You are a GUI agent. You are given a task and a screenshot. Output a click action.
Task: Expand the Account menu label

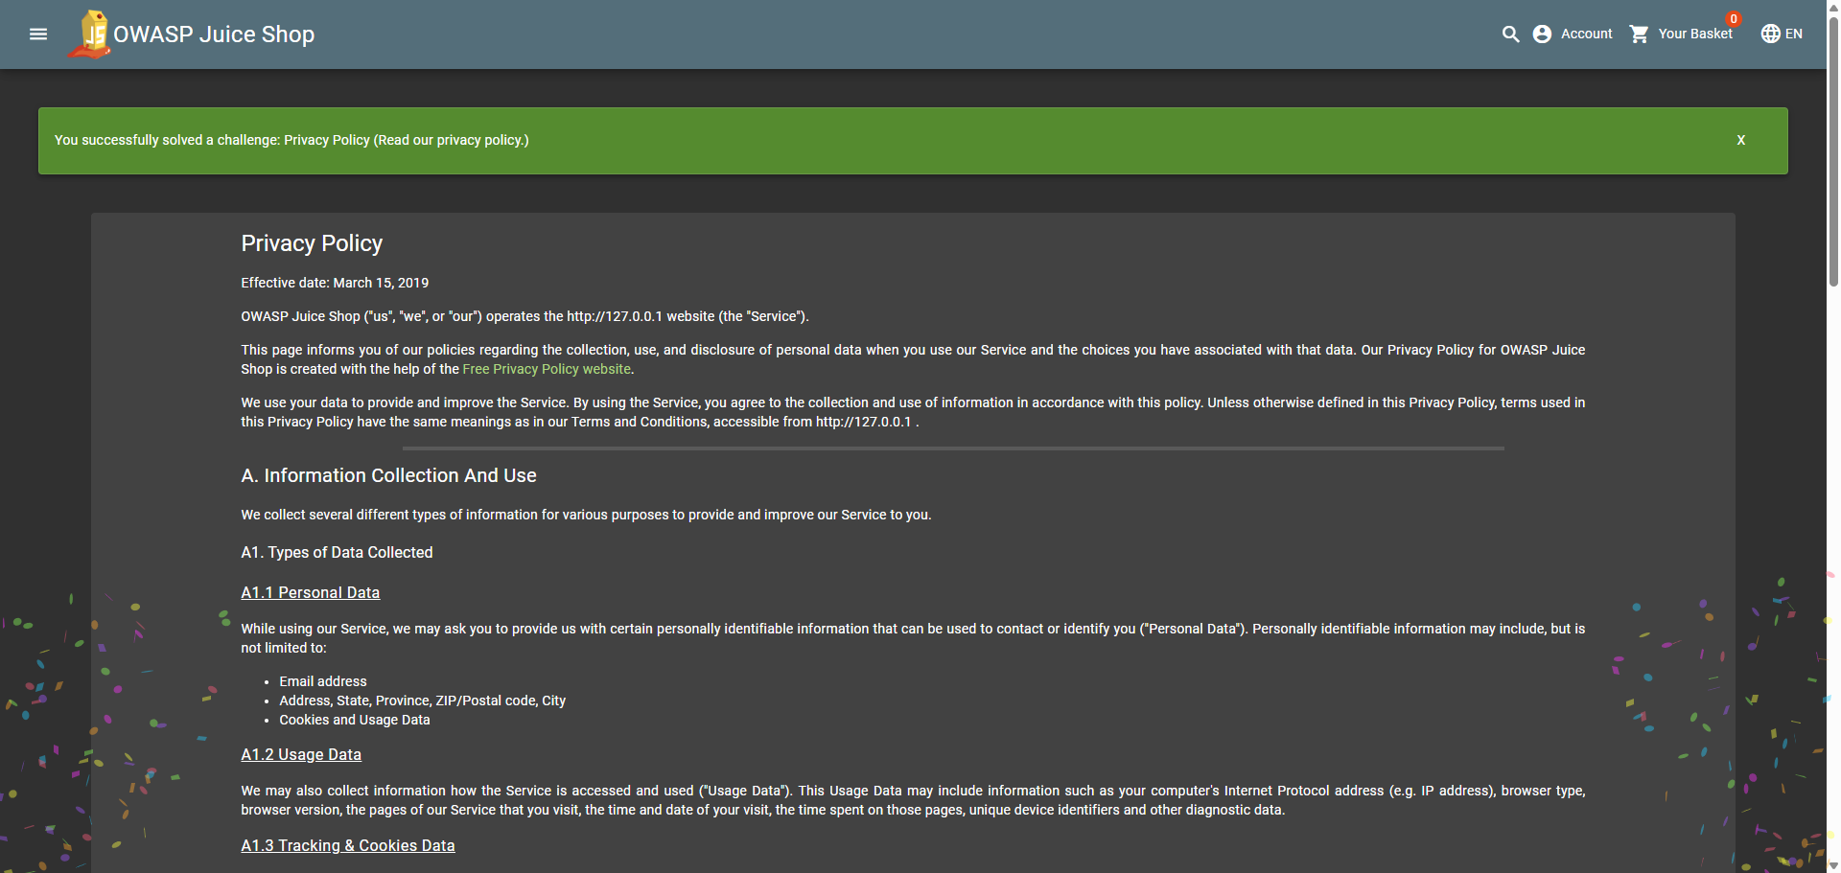pyautogui.click(x=1586, y=34)
